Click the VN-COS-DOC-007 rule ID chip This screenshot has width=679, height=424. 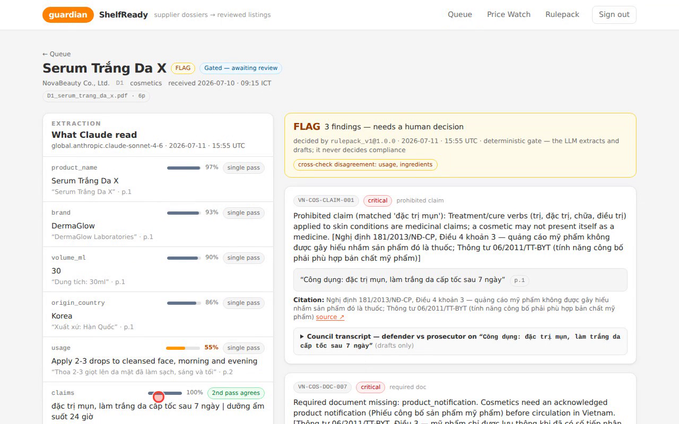pos(323,387)
